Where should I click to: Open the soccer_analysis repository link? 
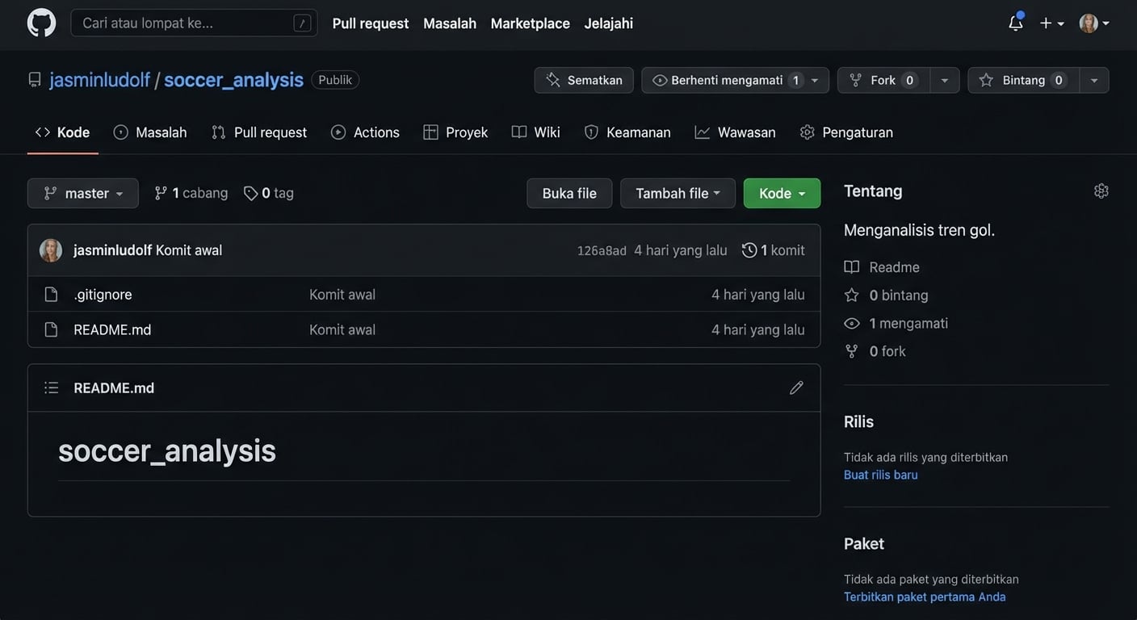[x=233, y=79]
